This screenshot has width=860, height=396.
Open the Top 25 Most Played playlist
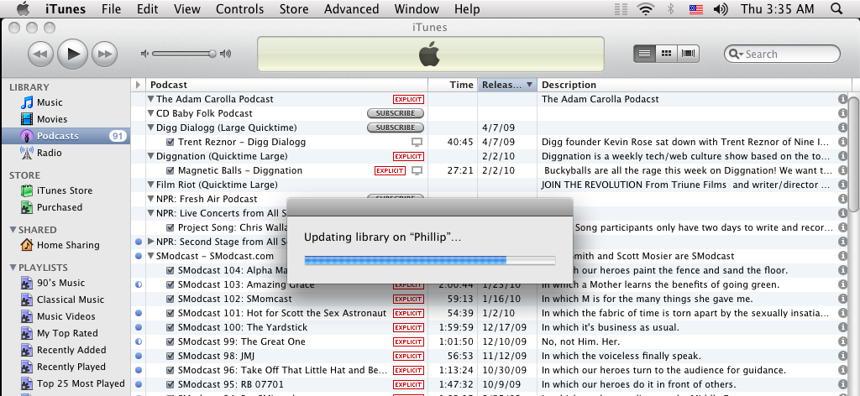(81, 383)
